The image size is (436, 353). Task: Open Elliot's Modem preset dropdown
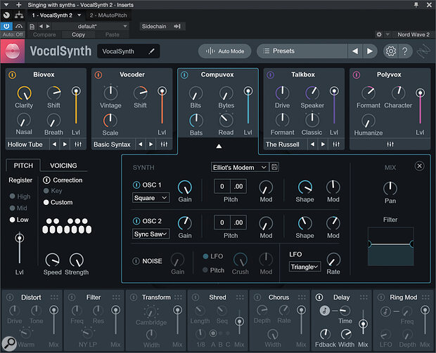pyautogui.click(x=240, y=167)
